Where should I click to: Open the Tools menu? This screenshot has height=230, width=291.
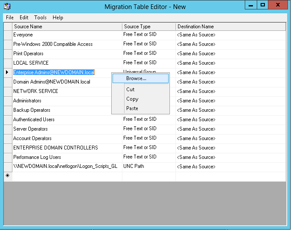tap(40, 18)
